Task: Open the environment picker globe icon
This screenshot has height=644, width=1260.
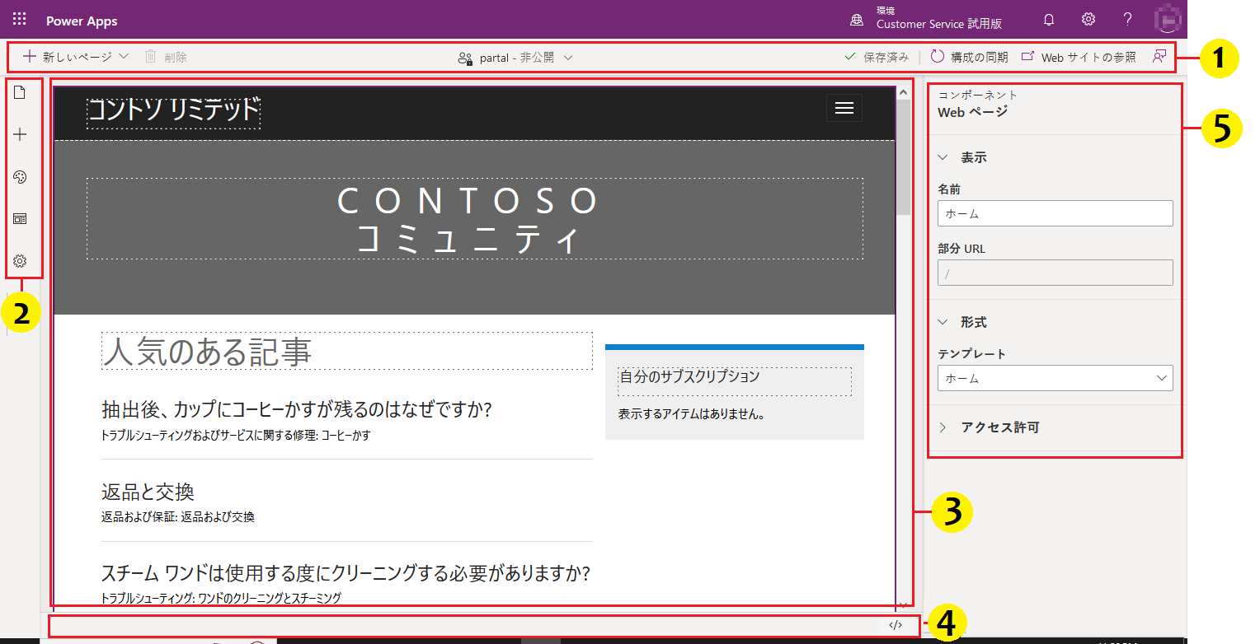Action: (x=858, y=19)
